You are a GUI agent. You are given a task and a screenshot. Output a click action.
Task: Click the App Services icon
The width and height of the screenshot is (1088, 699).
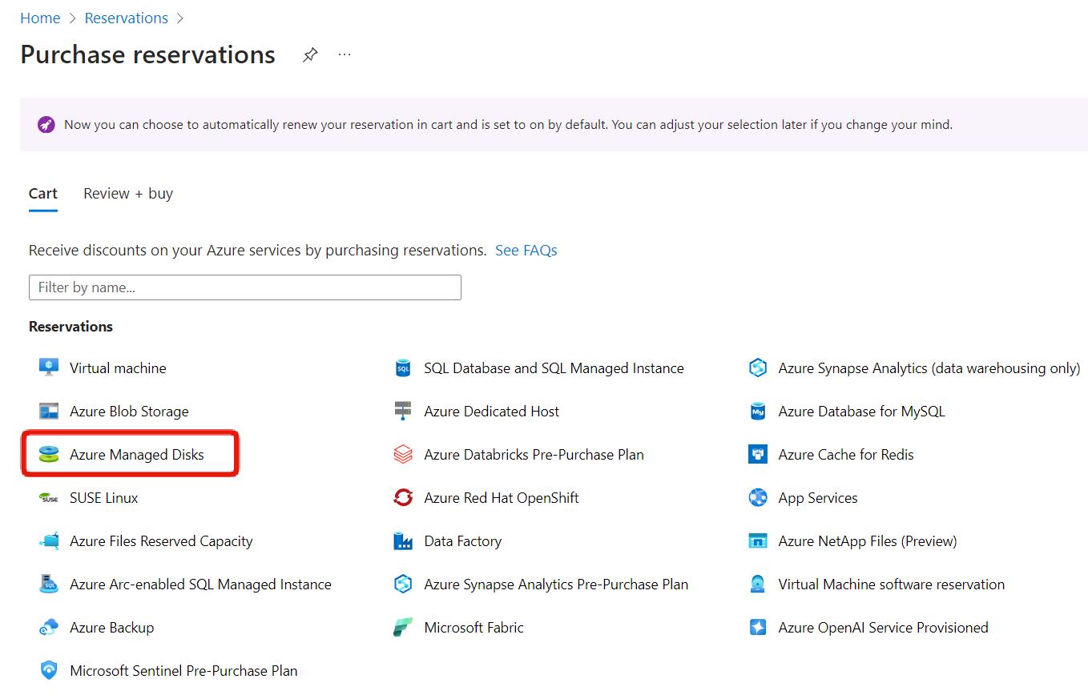(758, 497)
